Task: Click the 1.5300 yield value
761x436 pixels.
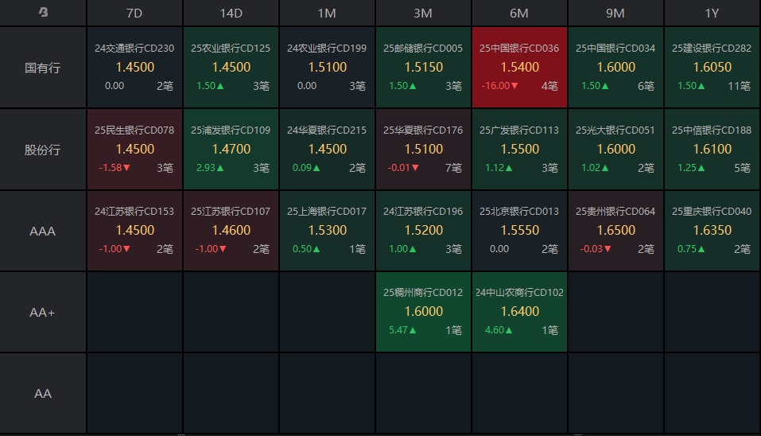Action: click(x=328, y=230)
